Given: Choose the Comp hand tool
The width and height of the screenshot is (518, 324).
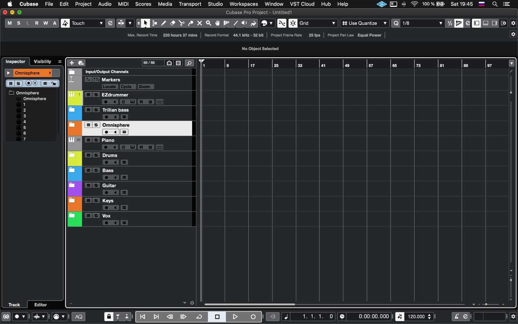Looking at the screenshot, I should (217, 23).
